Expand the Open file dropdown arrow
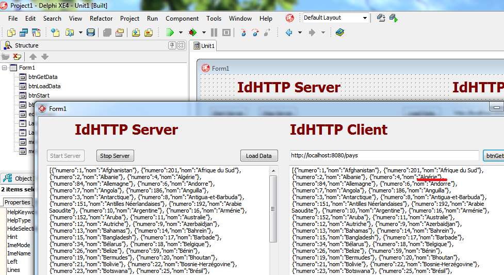 80,33
